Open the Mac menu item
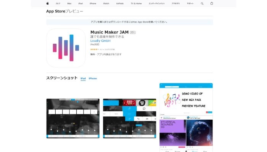 (69, 3)
